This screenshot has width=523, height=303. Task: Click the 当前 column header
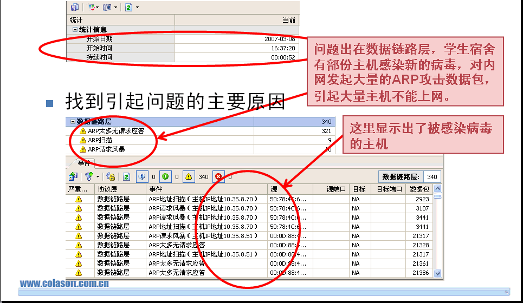(237, 20)
